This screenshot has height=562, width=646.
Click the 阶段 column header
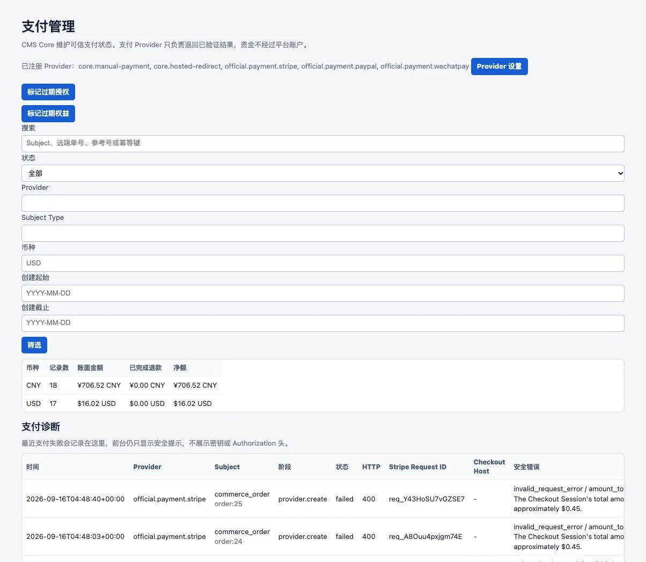coord(285,467)
